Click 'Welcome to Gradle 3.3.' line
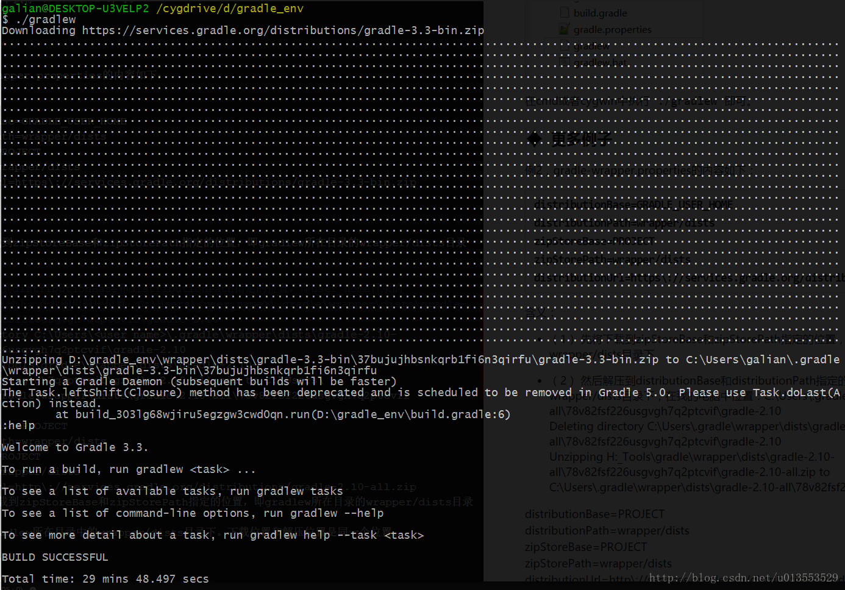Viewport: 845px width, 590px height. pyautogui.click(x=75, y=447)
